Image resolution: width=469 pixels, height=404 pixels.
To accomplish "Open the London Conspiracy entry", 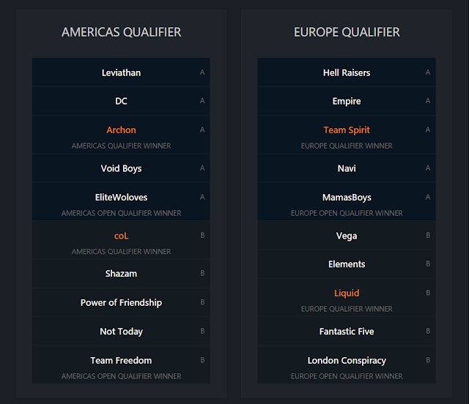I will [347, 360].
